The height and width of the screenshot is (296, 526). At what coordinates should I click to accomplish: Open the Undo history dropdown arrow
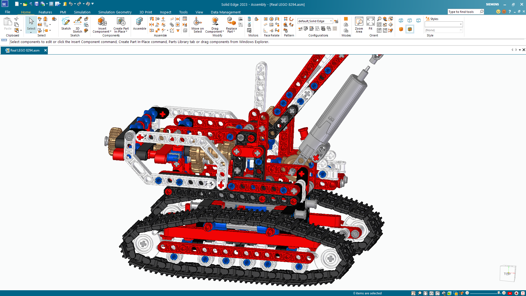click(x=75, y=4)
